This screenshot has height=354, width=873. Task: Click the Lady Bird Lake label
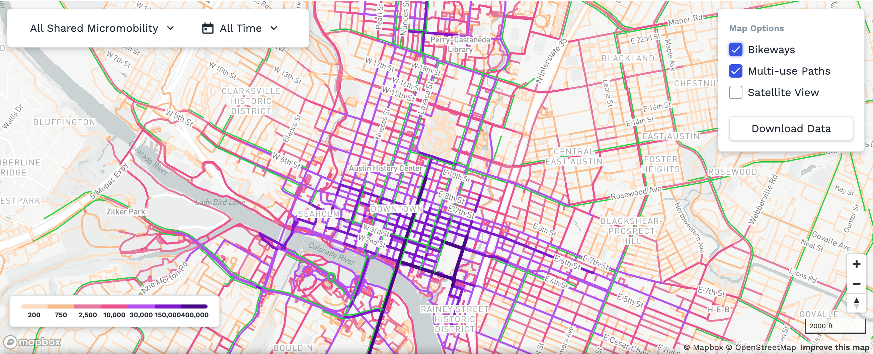(x=220, y=202)
